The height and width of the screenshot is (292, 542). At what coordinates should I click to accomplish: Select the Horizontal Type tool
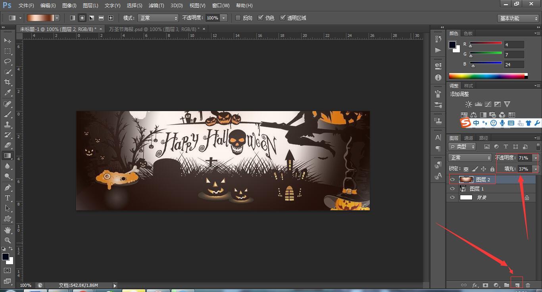[x=8, y=198]
